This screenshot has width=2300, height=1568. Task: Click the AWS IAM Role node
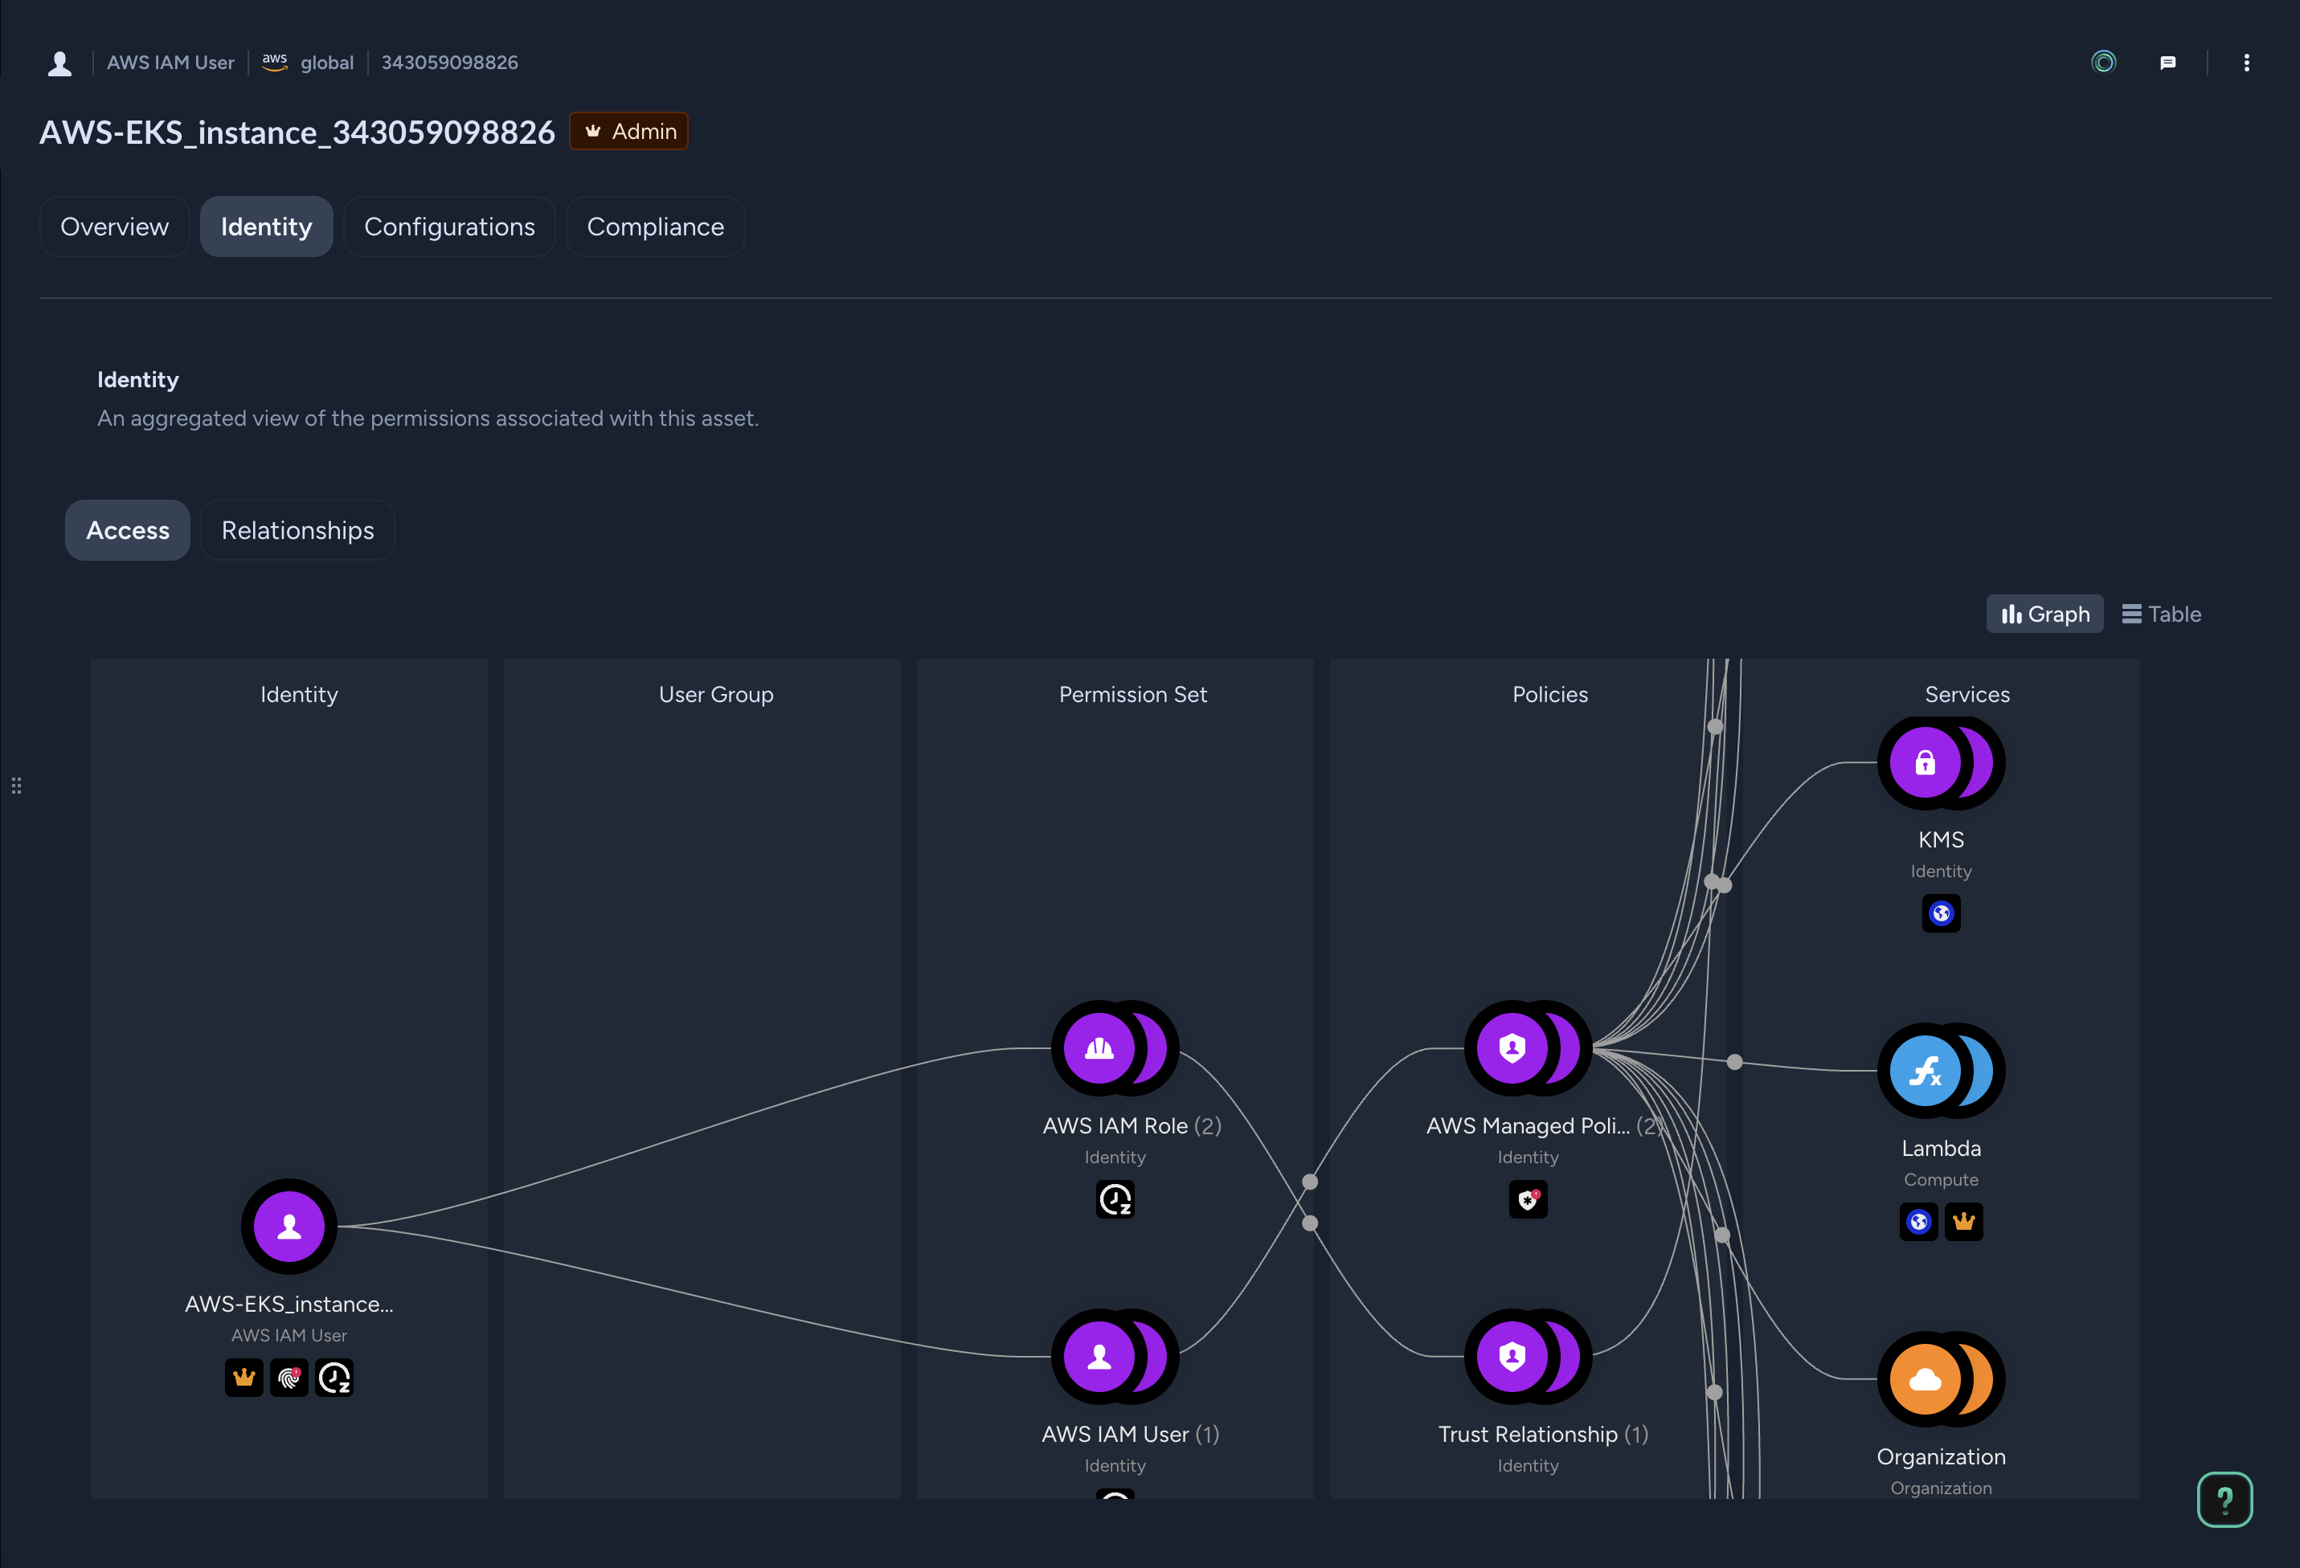pos(1099,1047)
